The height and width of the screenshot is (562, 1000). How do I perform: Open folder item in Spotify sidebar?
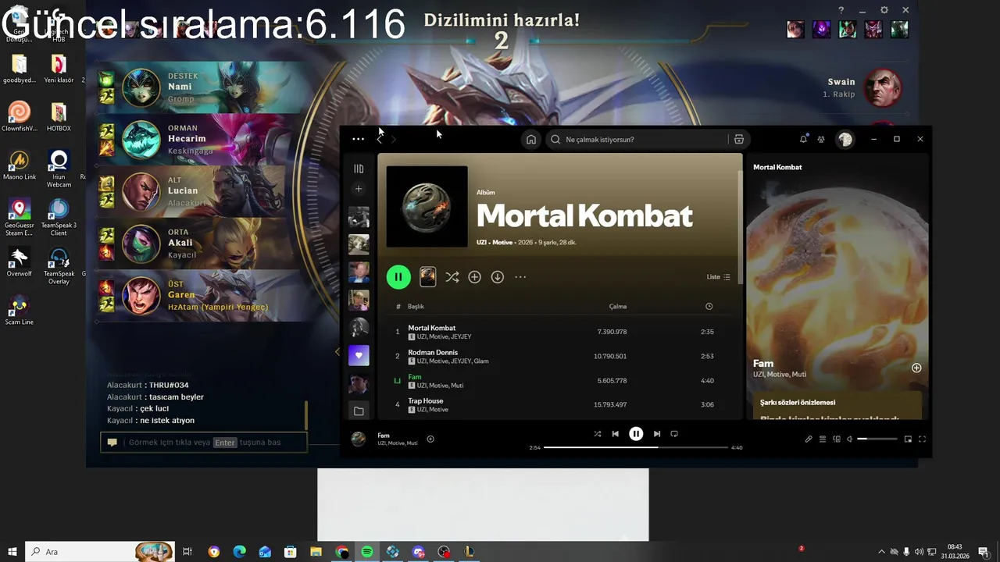[x=359, y=411]
